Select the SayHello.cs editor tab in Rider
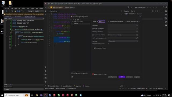The height and width of the screenshot is (97, 172). pyautogui.click(x=53, y=11)
